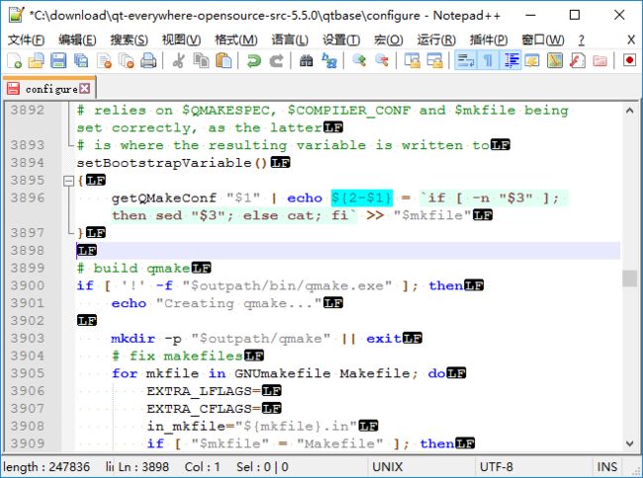The width and height of the screenshot is (643, 478).
Task: Open the ? help menu
Action: pos(581,40)
